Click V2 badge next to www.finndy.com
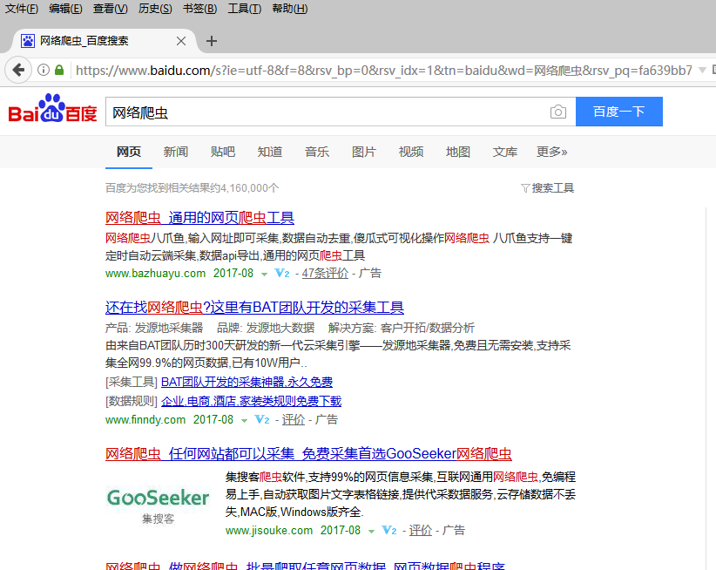Screen dimensions: 716x570 pyautogui.click(x=262, y=419)
